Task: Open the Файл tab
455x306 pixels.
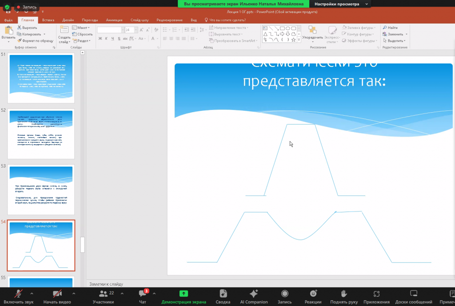Action: [x=8, y=20]
